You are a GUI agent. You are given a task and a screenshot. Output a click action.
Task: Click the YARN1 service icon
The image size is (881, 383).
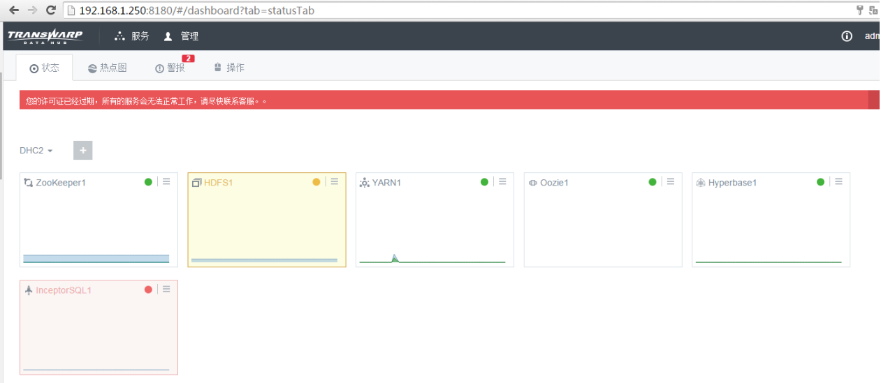[x=364, y=183]
